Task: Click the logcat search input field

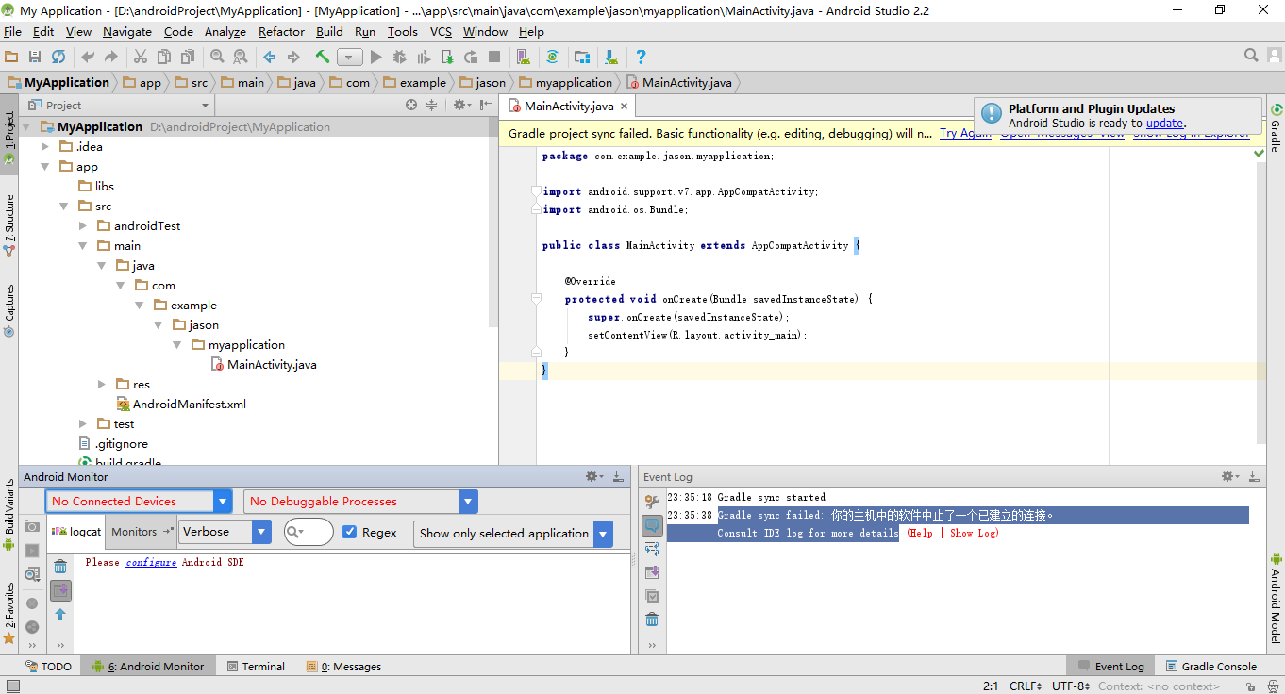Action: click(x=309, y=532)
